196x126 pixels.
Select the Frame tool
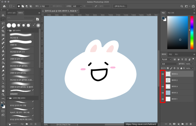(3, 35)
